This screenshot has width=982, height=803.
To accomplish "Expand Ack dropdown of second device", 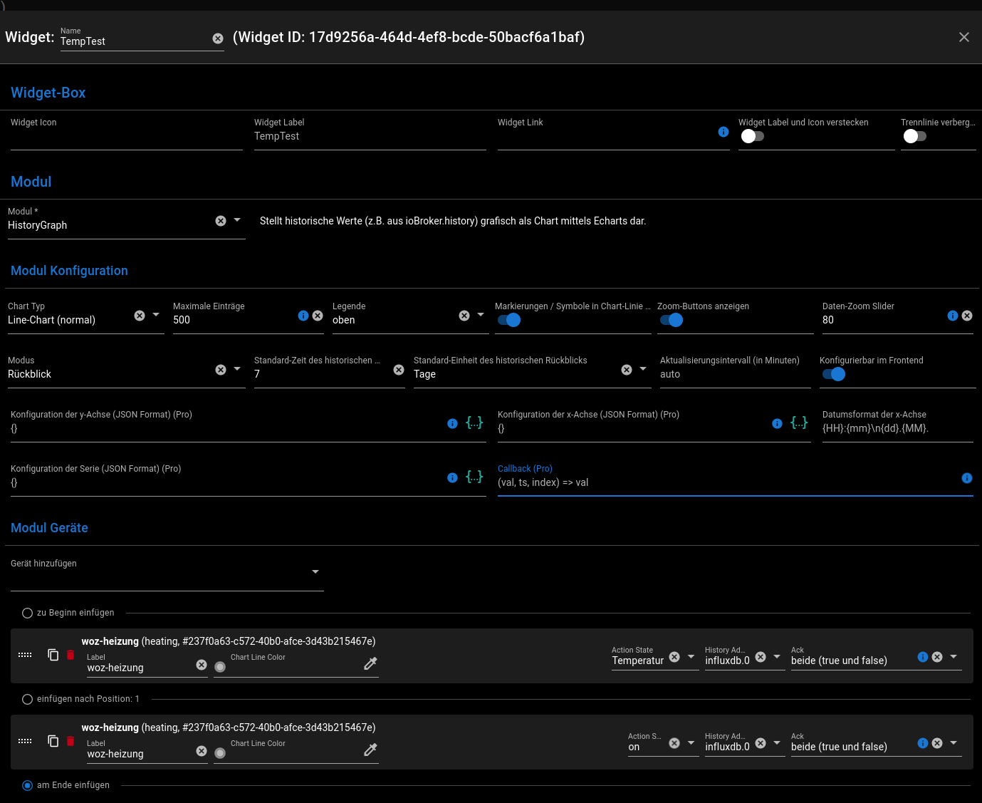I will tap(954, 742).
